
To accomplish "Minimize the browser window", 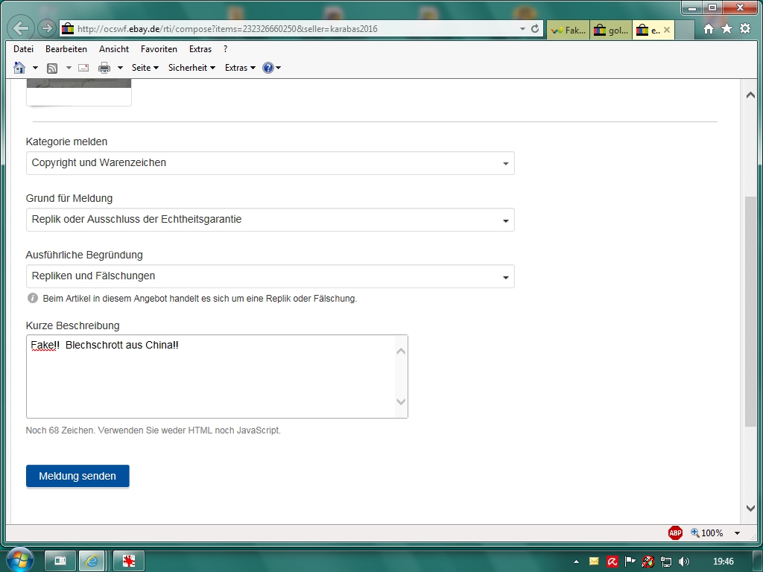I will pos(692,7).
